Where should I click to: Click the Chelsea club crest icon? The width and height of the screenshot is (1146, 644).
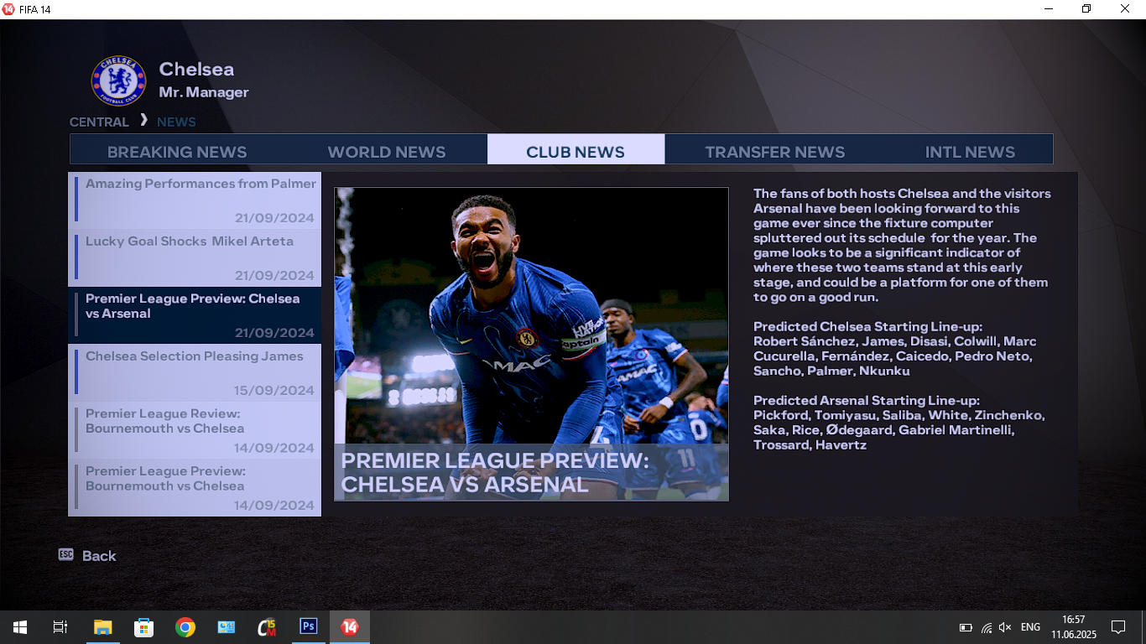(118, 81)
